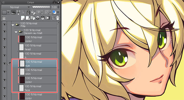Click the layer opacity slider
184x100 pixels.
point(41,7)
